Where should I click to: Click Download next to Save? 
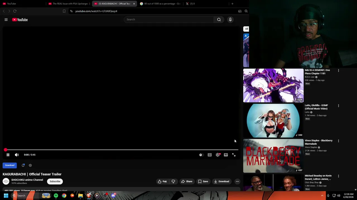click(221, 181)
